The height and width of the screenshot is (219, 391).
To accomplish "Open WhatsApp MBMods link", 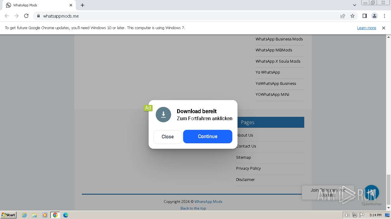I will coord(274,50).
